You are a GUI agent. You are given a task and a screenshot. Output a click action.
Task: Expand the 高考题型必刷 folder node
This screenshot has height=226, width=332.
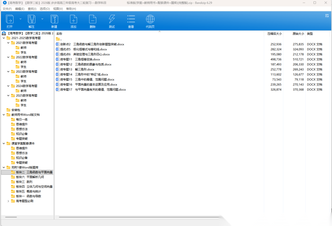(x=8, y=201)
